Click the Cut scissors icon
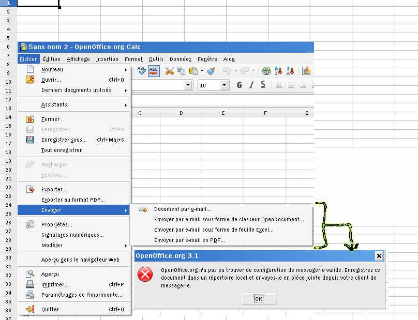418x320 pixels. pos(169,71)
